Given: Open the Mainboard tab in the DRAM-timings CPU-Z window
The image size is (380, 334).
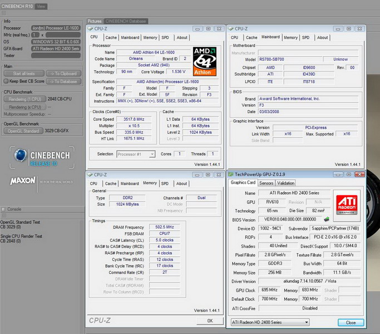Looking at the screenshot, I should pyautogui.click(x=130, y=184).
